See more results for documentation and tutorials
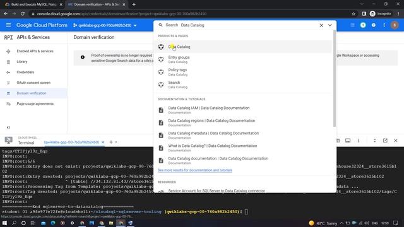 [195, 170]
